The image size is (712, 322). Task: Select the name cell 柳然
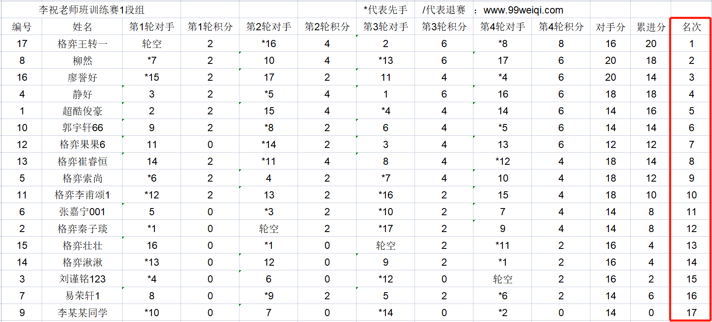click(82, 61)
